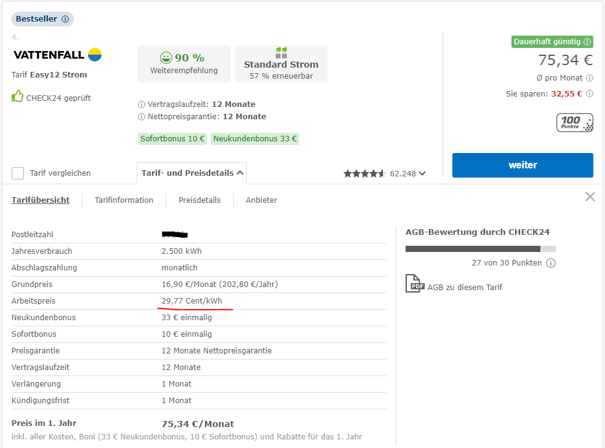
Task: Switch to the Tarifübersicht tab
Action: pyautogui.click(x=41, y=200)
